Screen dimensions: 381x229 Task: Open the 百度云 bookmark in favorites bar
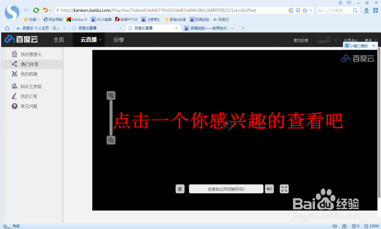(x=221, y=19)
